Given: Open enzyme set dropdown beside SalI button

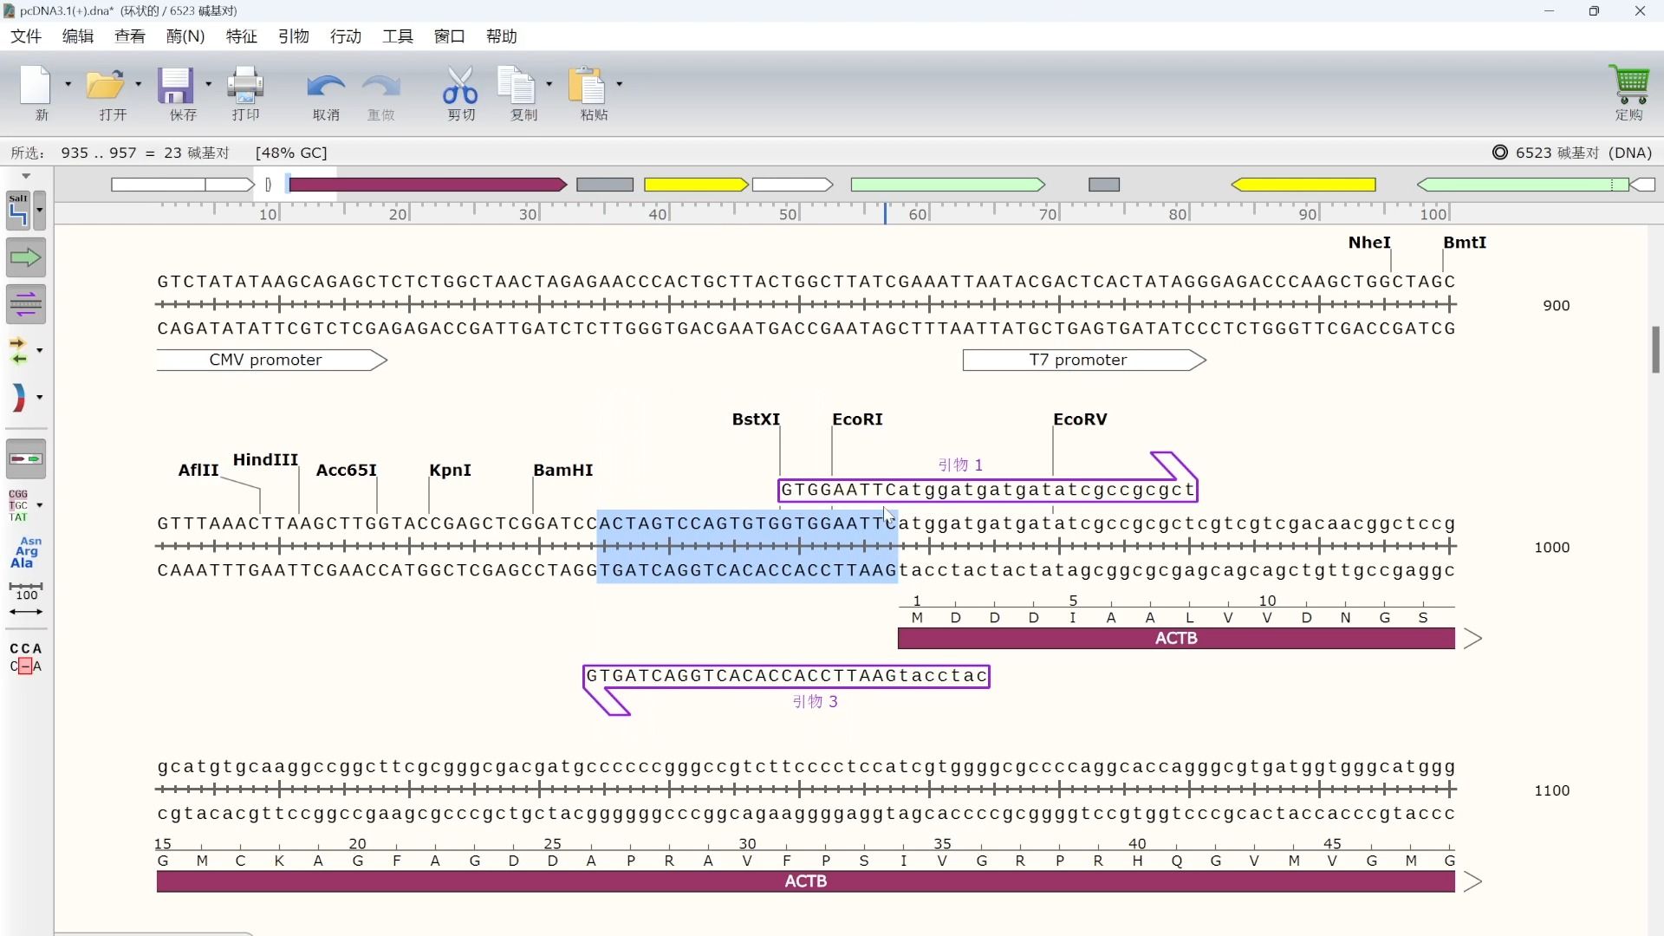Looking at the screenshot, I should click(x=39, y=211).
